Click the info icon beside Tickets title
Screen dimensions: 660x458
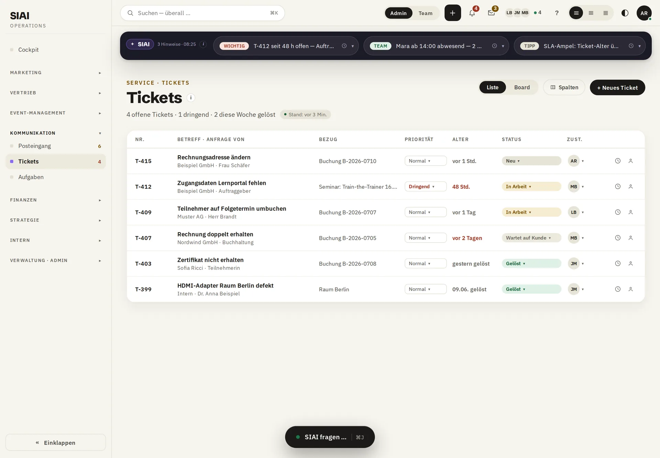click(191, 98)
